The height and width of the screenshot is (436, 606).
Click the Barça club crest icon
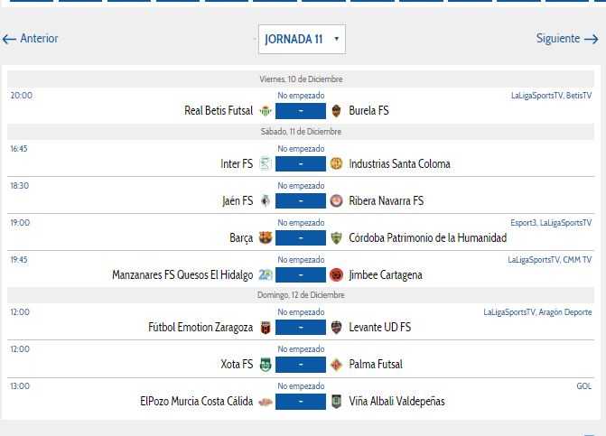(265, 238)
